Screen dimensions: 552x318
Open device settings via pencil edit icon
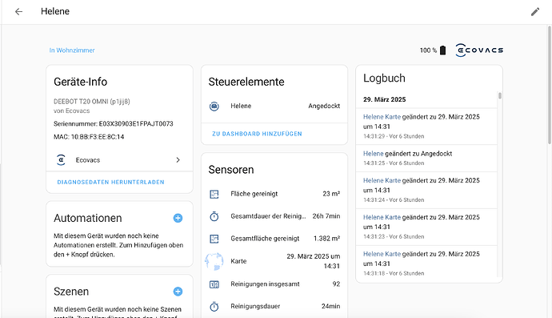pos(535,12)
